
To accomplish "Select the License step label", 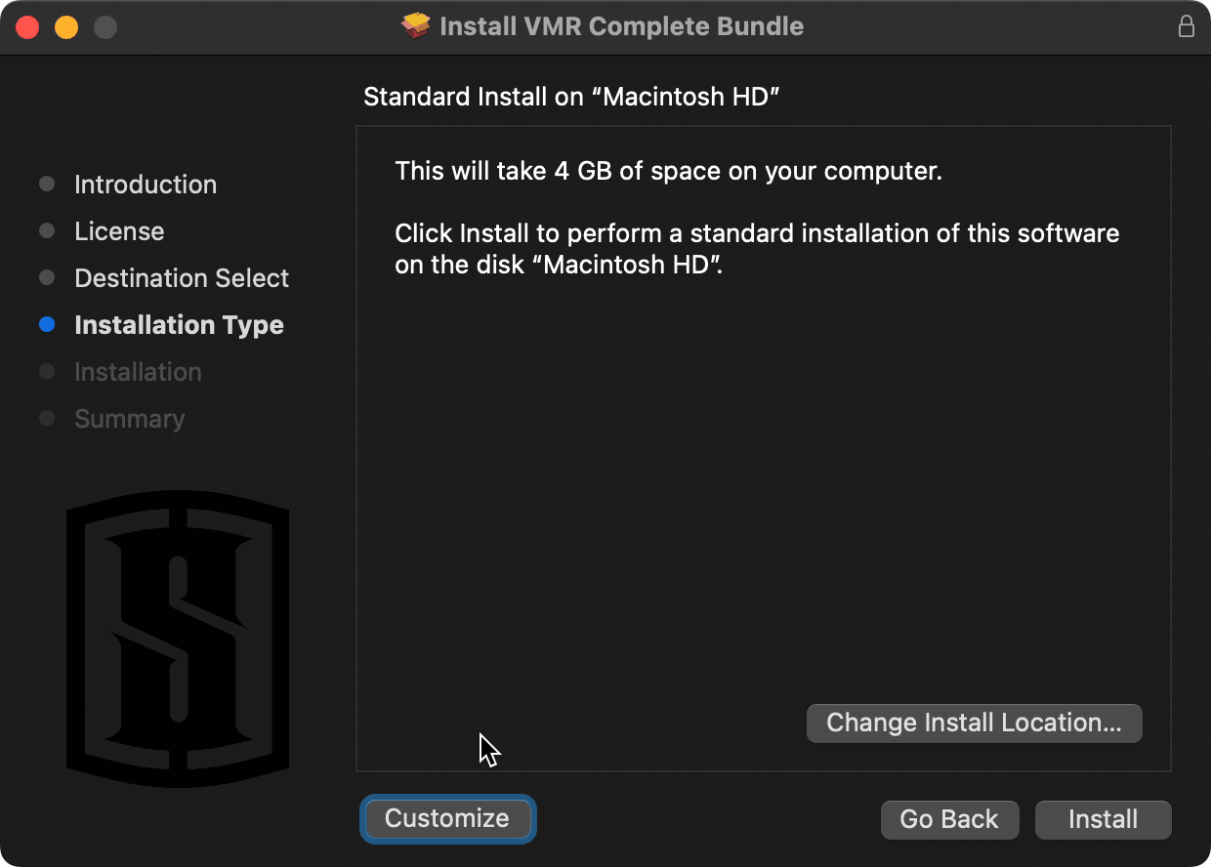I will (x=119, y=231).
